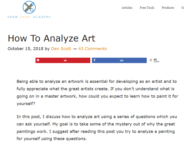The height and width of the screenshot is (145, 184).
Task: Go to the Free Tools navigation item
Action: (x=147, y=8)
